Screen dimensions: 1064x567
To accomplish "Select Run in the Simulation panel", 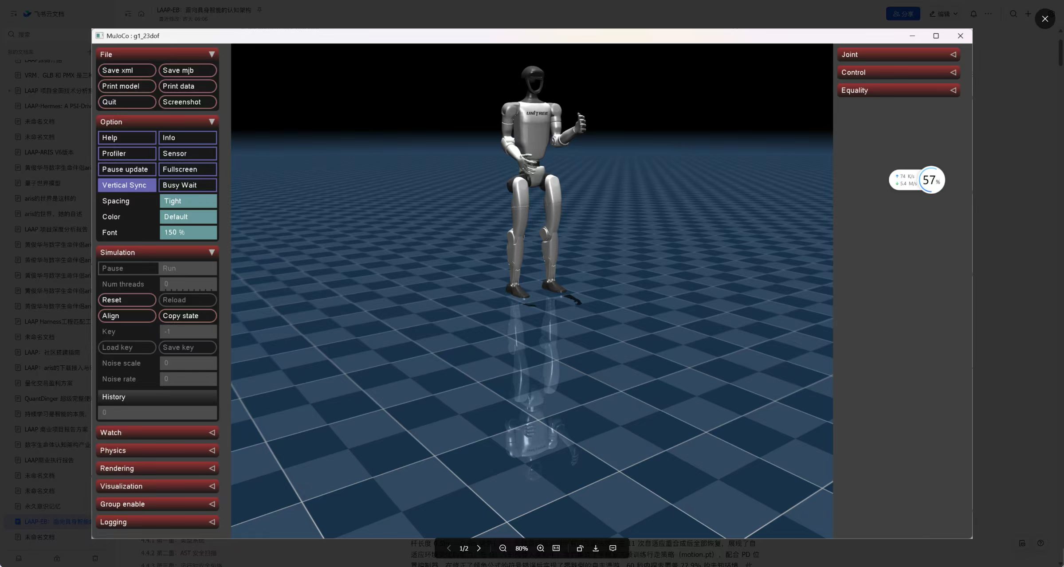I will pyautogui.click(x=188, y=268).
